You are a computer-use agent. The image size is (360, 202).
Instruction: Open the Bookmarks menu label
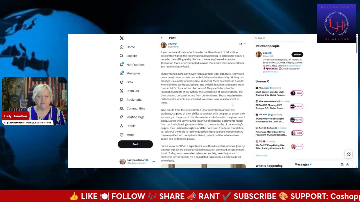(134, 100)
